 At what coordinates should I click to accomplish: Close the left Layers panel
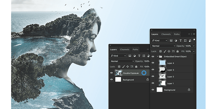click(110, 45)
